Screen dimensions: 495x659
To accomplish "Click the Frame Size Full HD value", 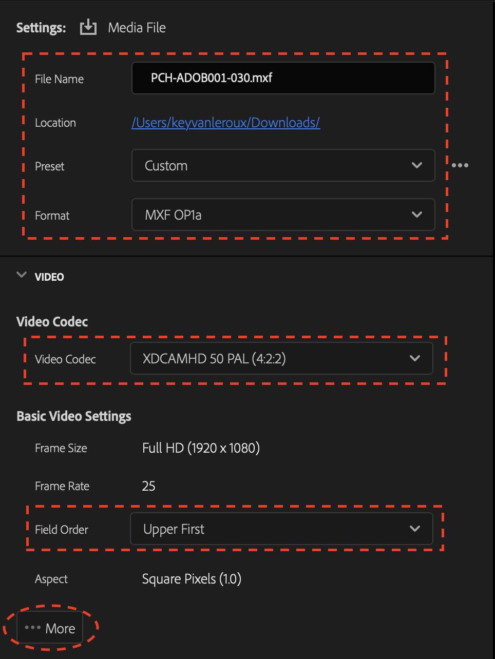I will pyautogui.click(x=201, y=448).
